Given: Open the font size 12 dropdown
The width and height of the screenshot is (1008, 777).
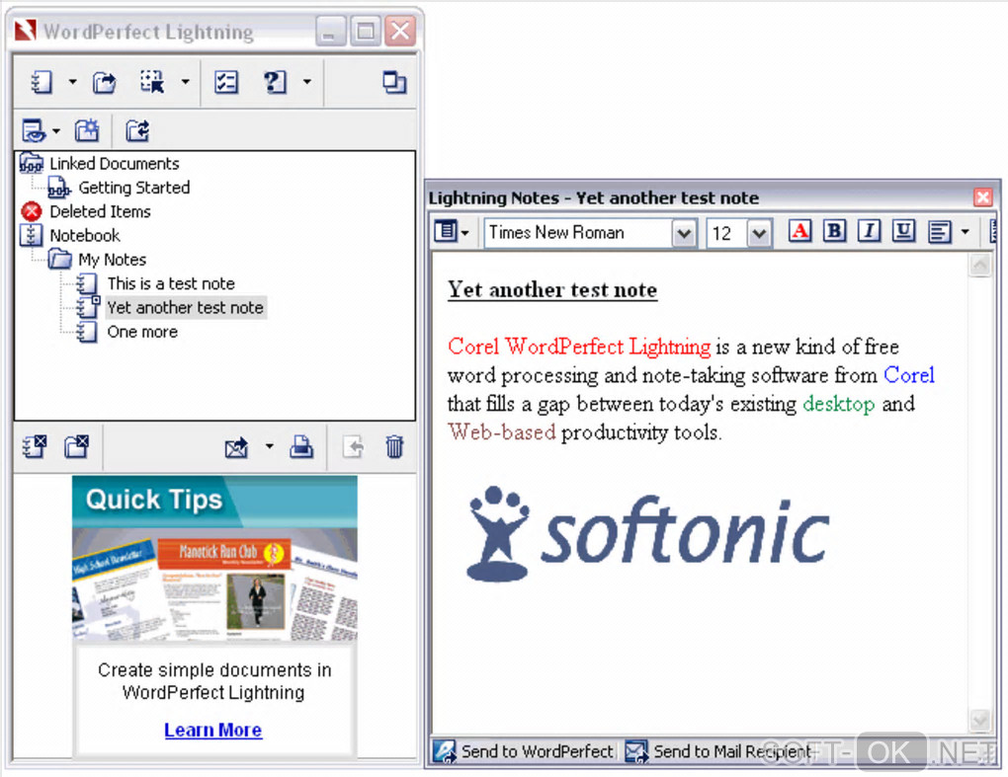Looking at the screenshot, I should pyautogui.click(x=759, y=232).
